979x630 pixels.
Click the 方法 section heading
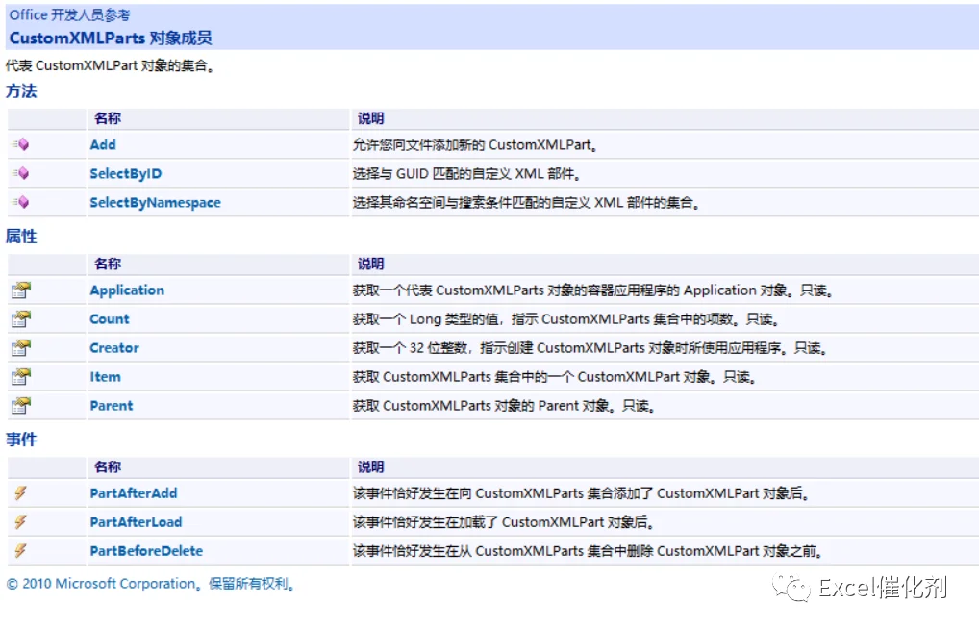coord(21,91)
